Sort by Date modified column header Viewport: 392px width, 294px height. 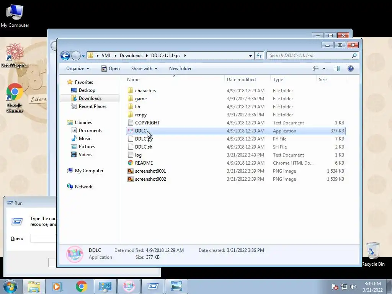point(241,80)
